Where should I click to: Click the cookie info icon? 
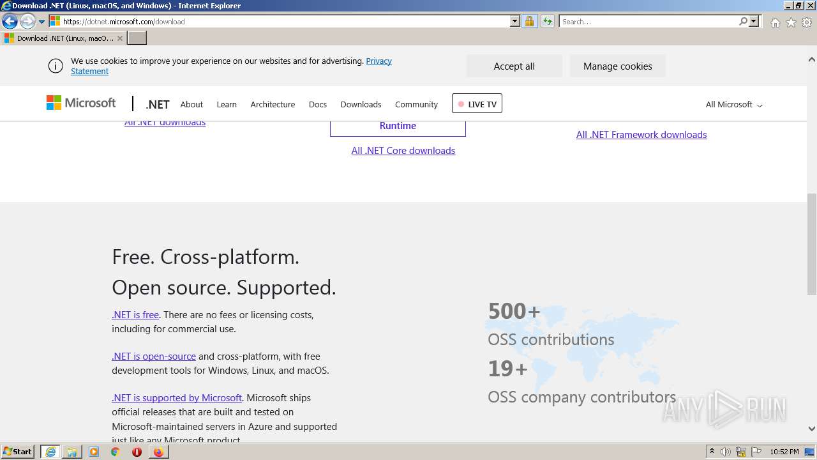(56, 66)
